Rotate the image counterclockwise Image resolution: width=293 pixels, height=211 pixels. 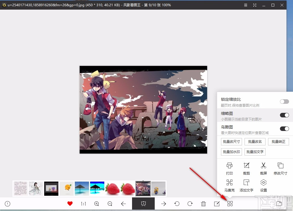point(177,203)
